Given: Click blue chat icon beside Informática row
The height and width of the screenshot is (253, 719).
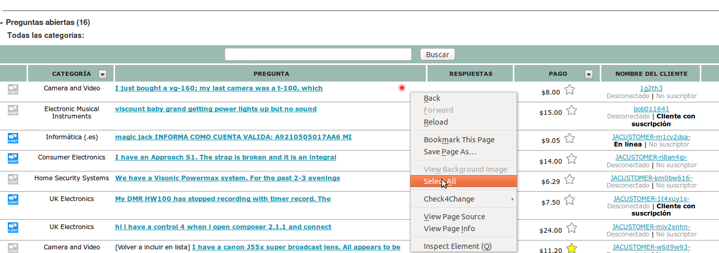Looking at the screenshot, I should (x=13, y=138).
